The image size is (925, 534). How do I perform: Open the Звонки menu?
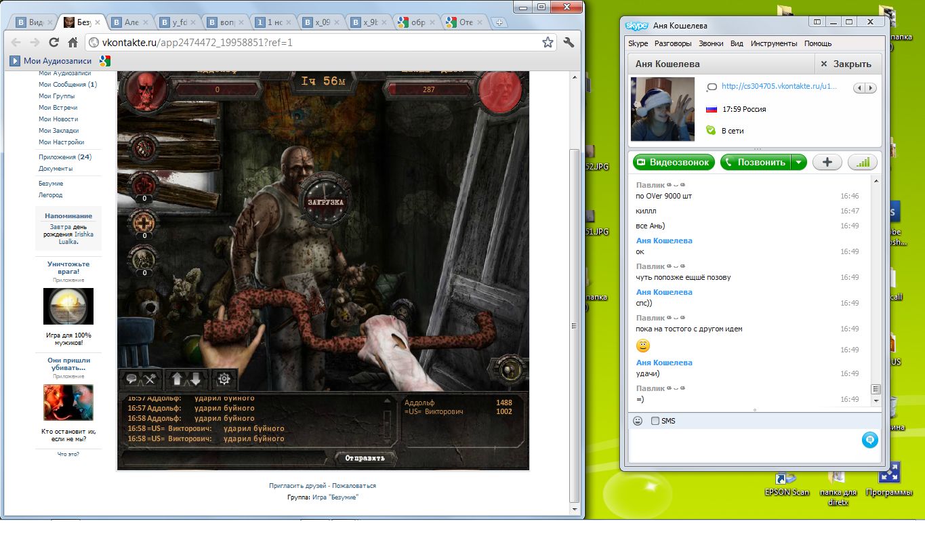tap(711, 43)
